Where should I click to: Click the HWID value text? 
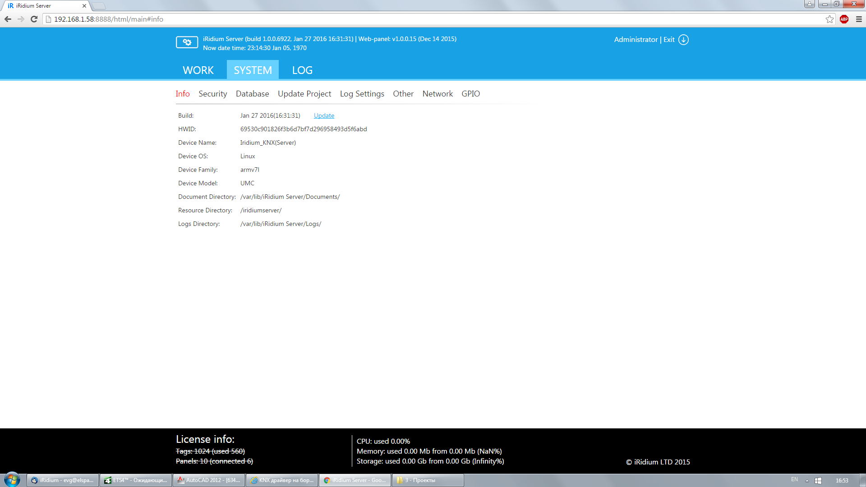(x=304, y=129)
